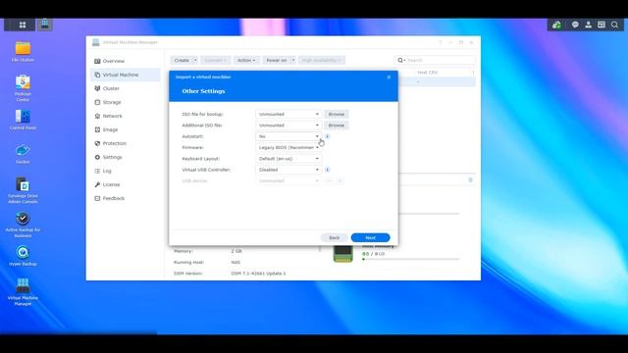Open the column options three-dot icon
Screen dimensions: 628x353
(x=473, y=73)
